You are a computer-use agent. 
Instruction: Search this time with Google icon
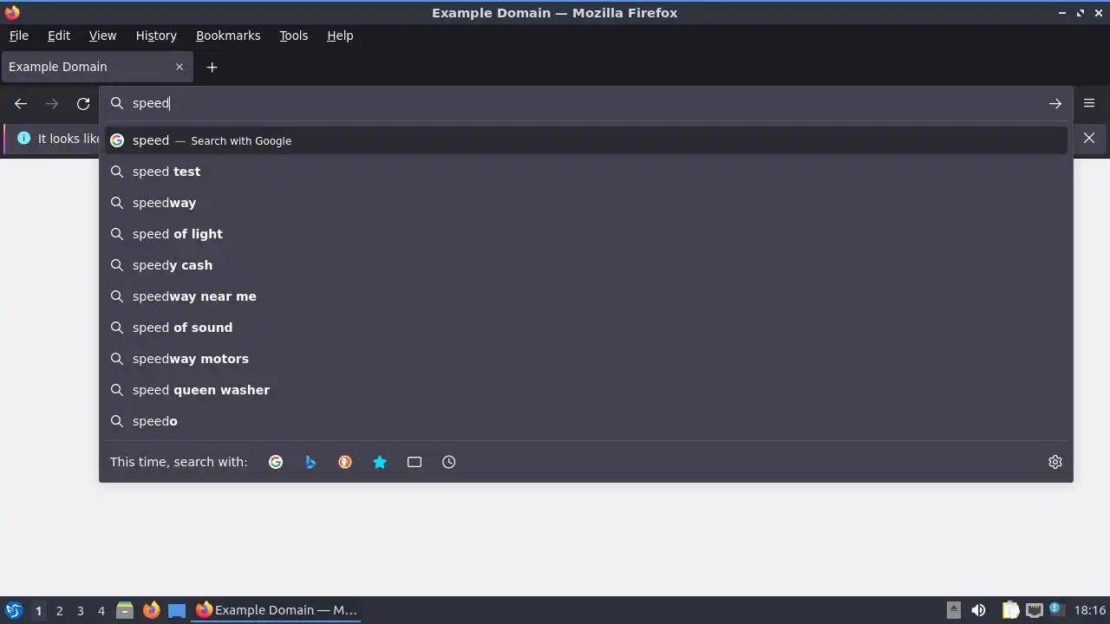[276, 462]
